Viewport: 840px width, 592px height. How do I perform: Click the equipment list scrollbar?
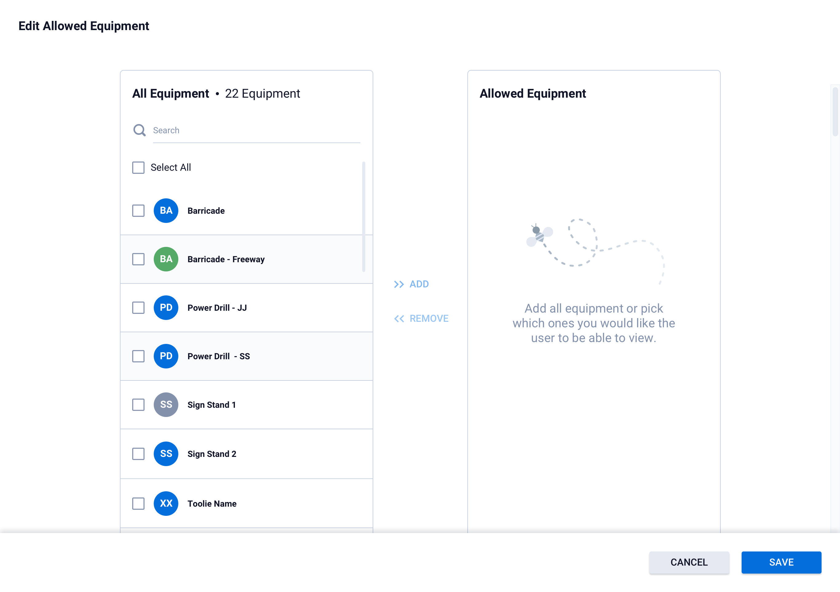[x=363, y=216]
